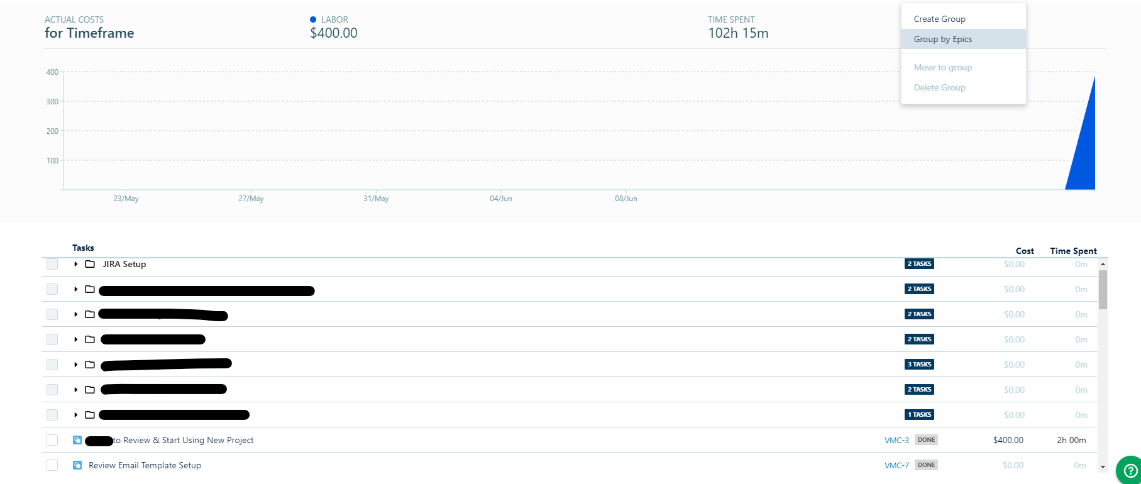Image resolution: width=1141 pixels, height=484 pixels.
Task: Open the VMC-3 issue link
Action: [x=896, y=440]
